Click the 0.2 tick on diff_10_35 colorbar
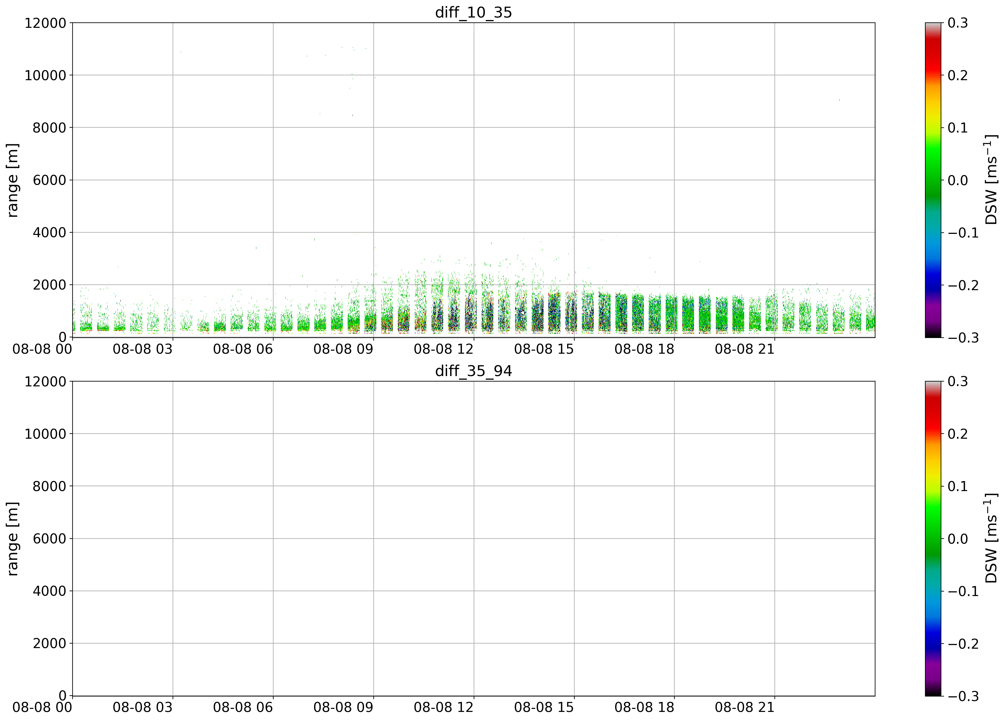The height and width of the screenshot is (721, 1006). (958, 75)
